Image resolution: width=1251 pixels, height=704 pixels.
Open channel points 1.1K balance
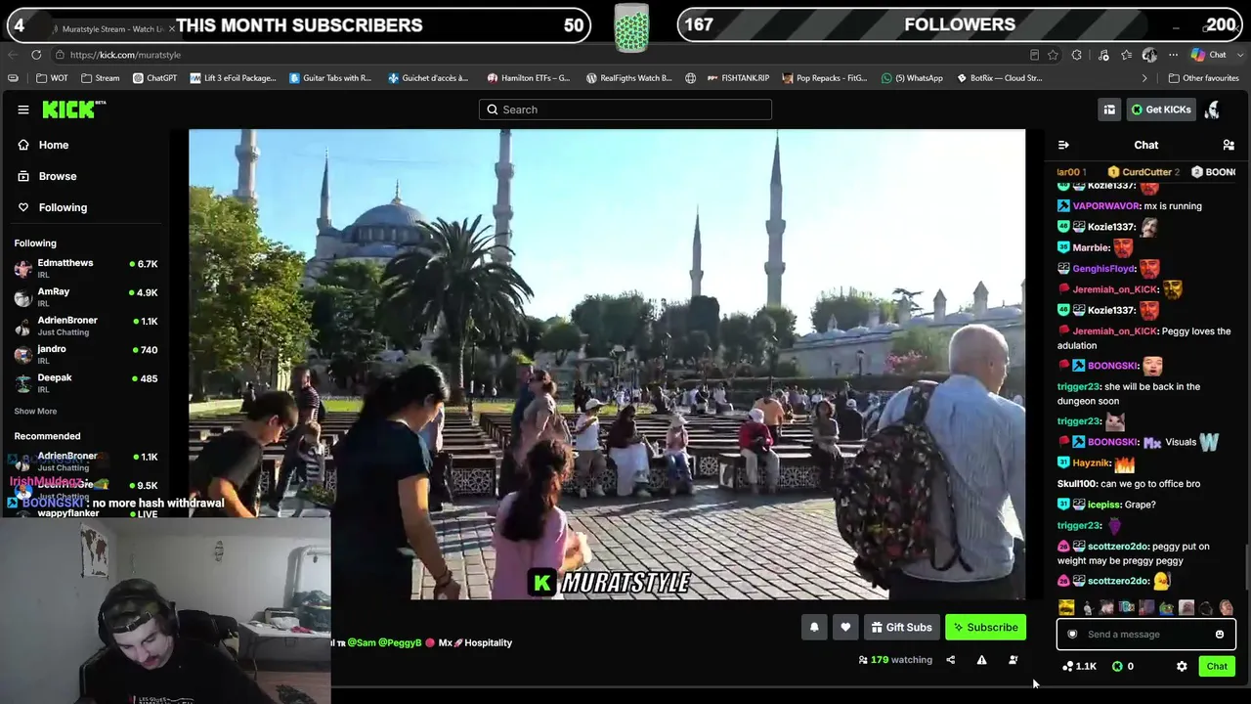click(1079, 666)
